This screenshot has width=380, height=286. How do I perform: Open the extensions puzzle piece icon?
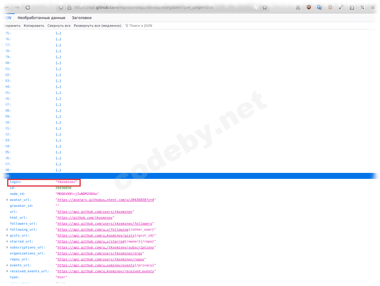[352, 7]
